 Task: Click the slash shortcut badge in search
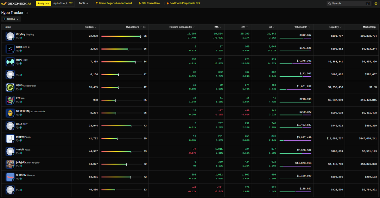368,3
